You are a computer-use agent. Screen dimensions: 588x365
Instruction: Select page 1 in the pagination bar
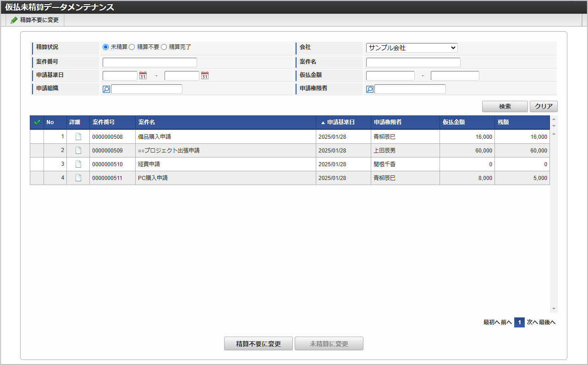pyautogui.click(x=519, y=322)
